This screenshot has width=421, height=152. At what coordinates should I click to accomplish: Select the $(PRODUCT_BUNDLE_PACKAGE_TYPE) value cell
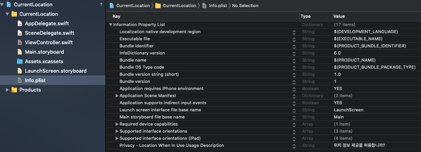coord(375,67)
